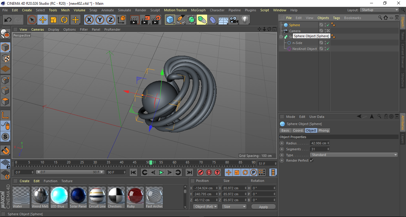Step the current frame field spinner
Viewport: 406px width, 217px height.
[275, 164]
